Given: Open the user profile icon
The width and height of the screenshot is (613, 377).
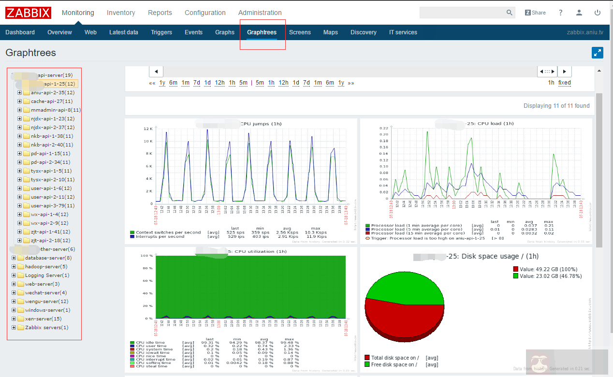Looking at the screenshot, I should coord(579,12).
